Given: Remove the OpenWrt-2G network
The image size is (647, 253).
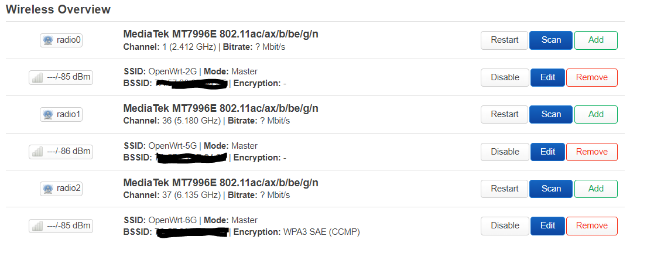Looking at the screenshot, I should pos(592,77).
